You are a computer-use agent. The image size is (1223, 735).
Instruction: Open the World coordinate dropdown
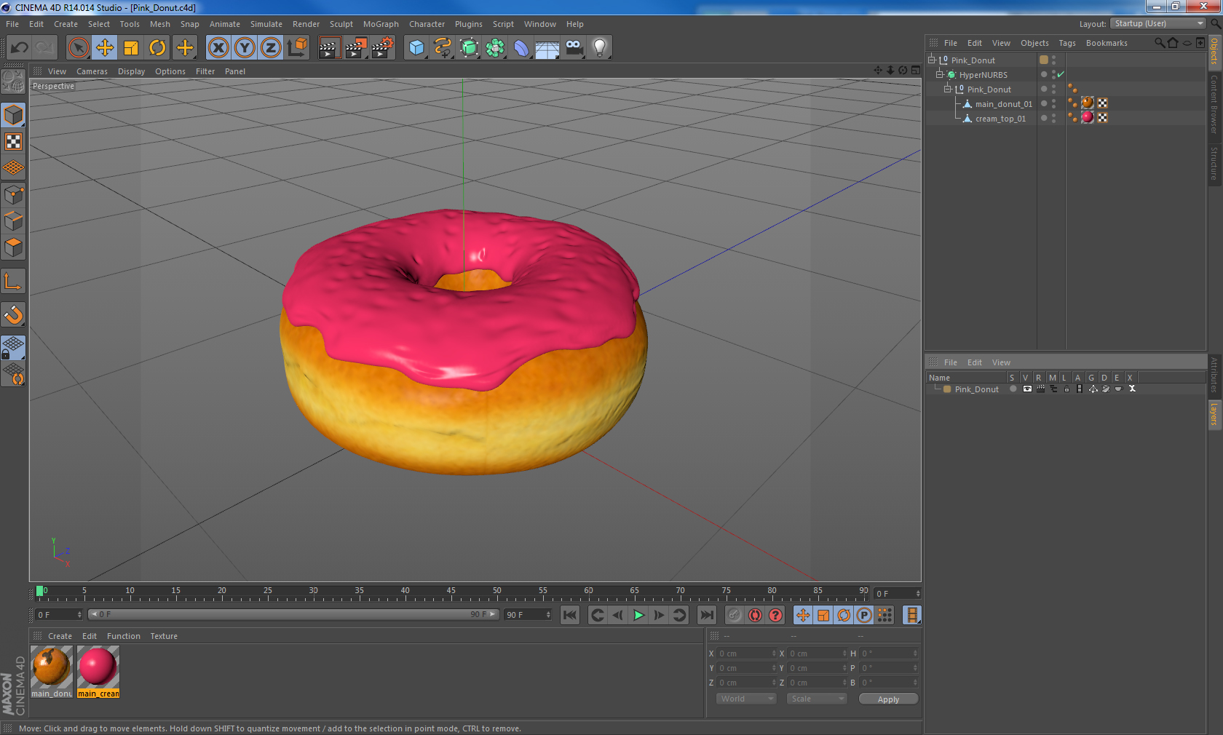pyautogui.click(x=745, y=699)
